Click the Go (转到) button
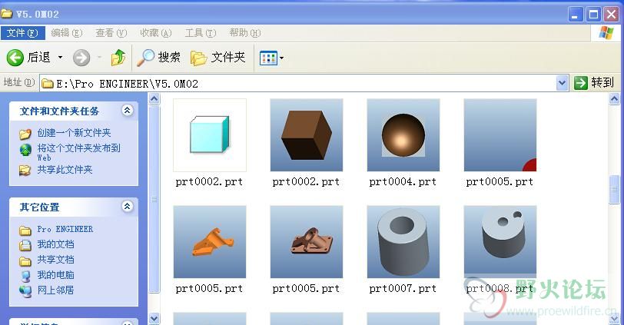 click(x=594, y=83)
